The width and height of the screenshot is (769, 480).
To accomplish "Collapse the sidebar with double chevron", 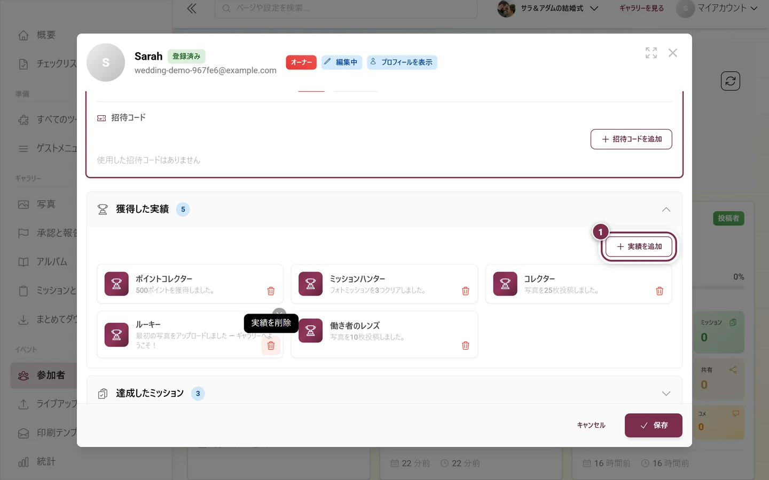I will (192, 9).
